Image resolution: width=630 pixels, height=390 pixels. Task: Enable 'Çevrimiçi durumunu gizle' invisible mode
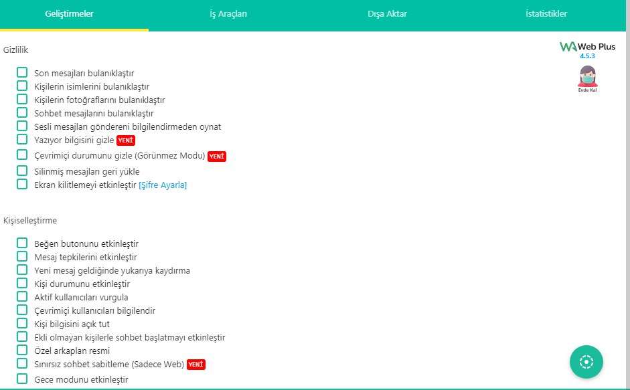pyautogui.click(x=22, y=155)
